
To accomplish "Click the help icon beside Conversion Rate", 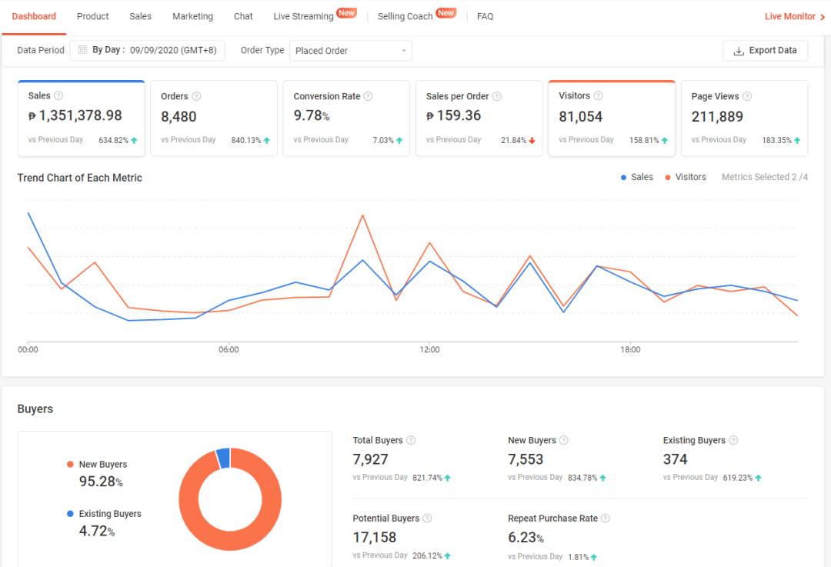I will 369,96.
